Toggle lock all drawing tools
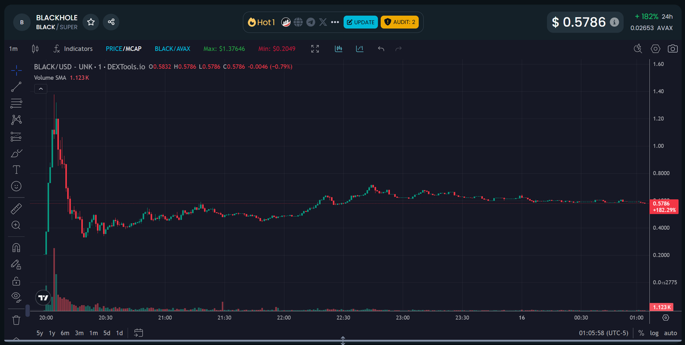 [x=17, y=281]
